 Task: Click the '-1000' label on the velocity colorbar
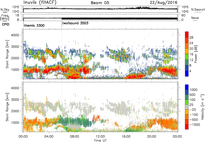click(x=195, y=125)
